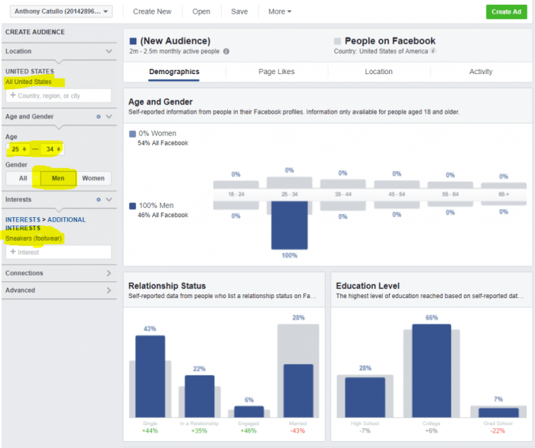Click the High School education bar
The height and width of the screenshot is (448, 535).
[x=365, y=398]
